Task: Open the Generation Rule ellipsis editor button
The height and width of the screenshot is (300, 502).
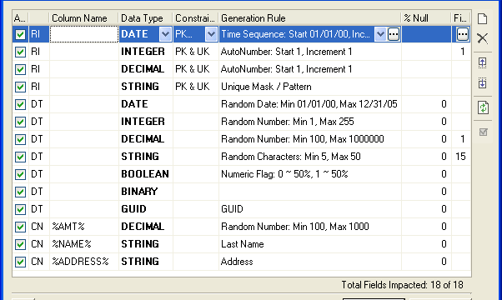Action: 394,34
